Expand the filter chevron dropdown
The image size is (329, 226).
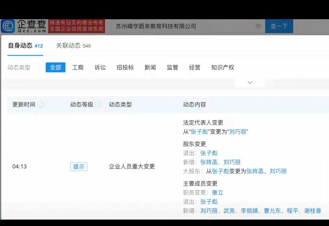[x=250, y=83]
